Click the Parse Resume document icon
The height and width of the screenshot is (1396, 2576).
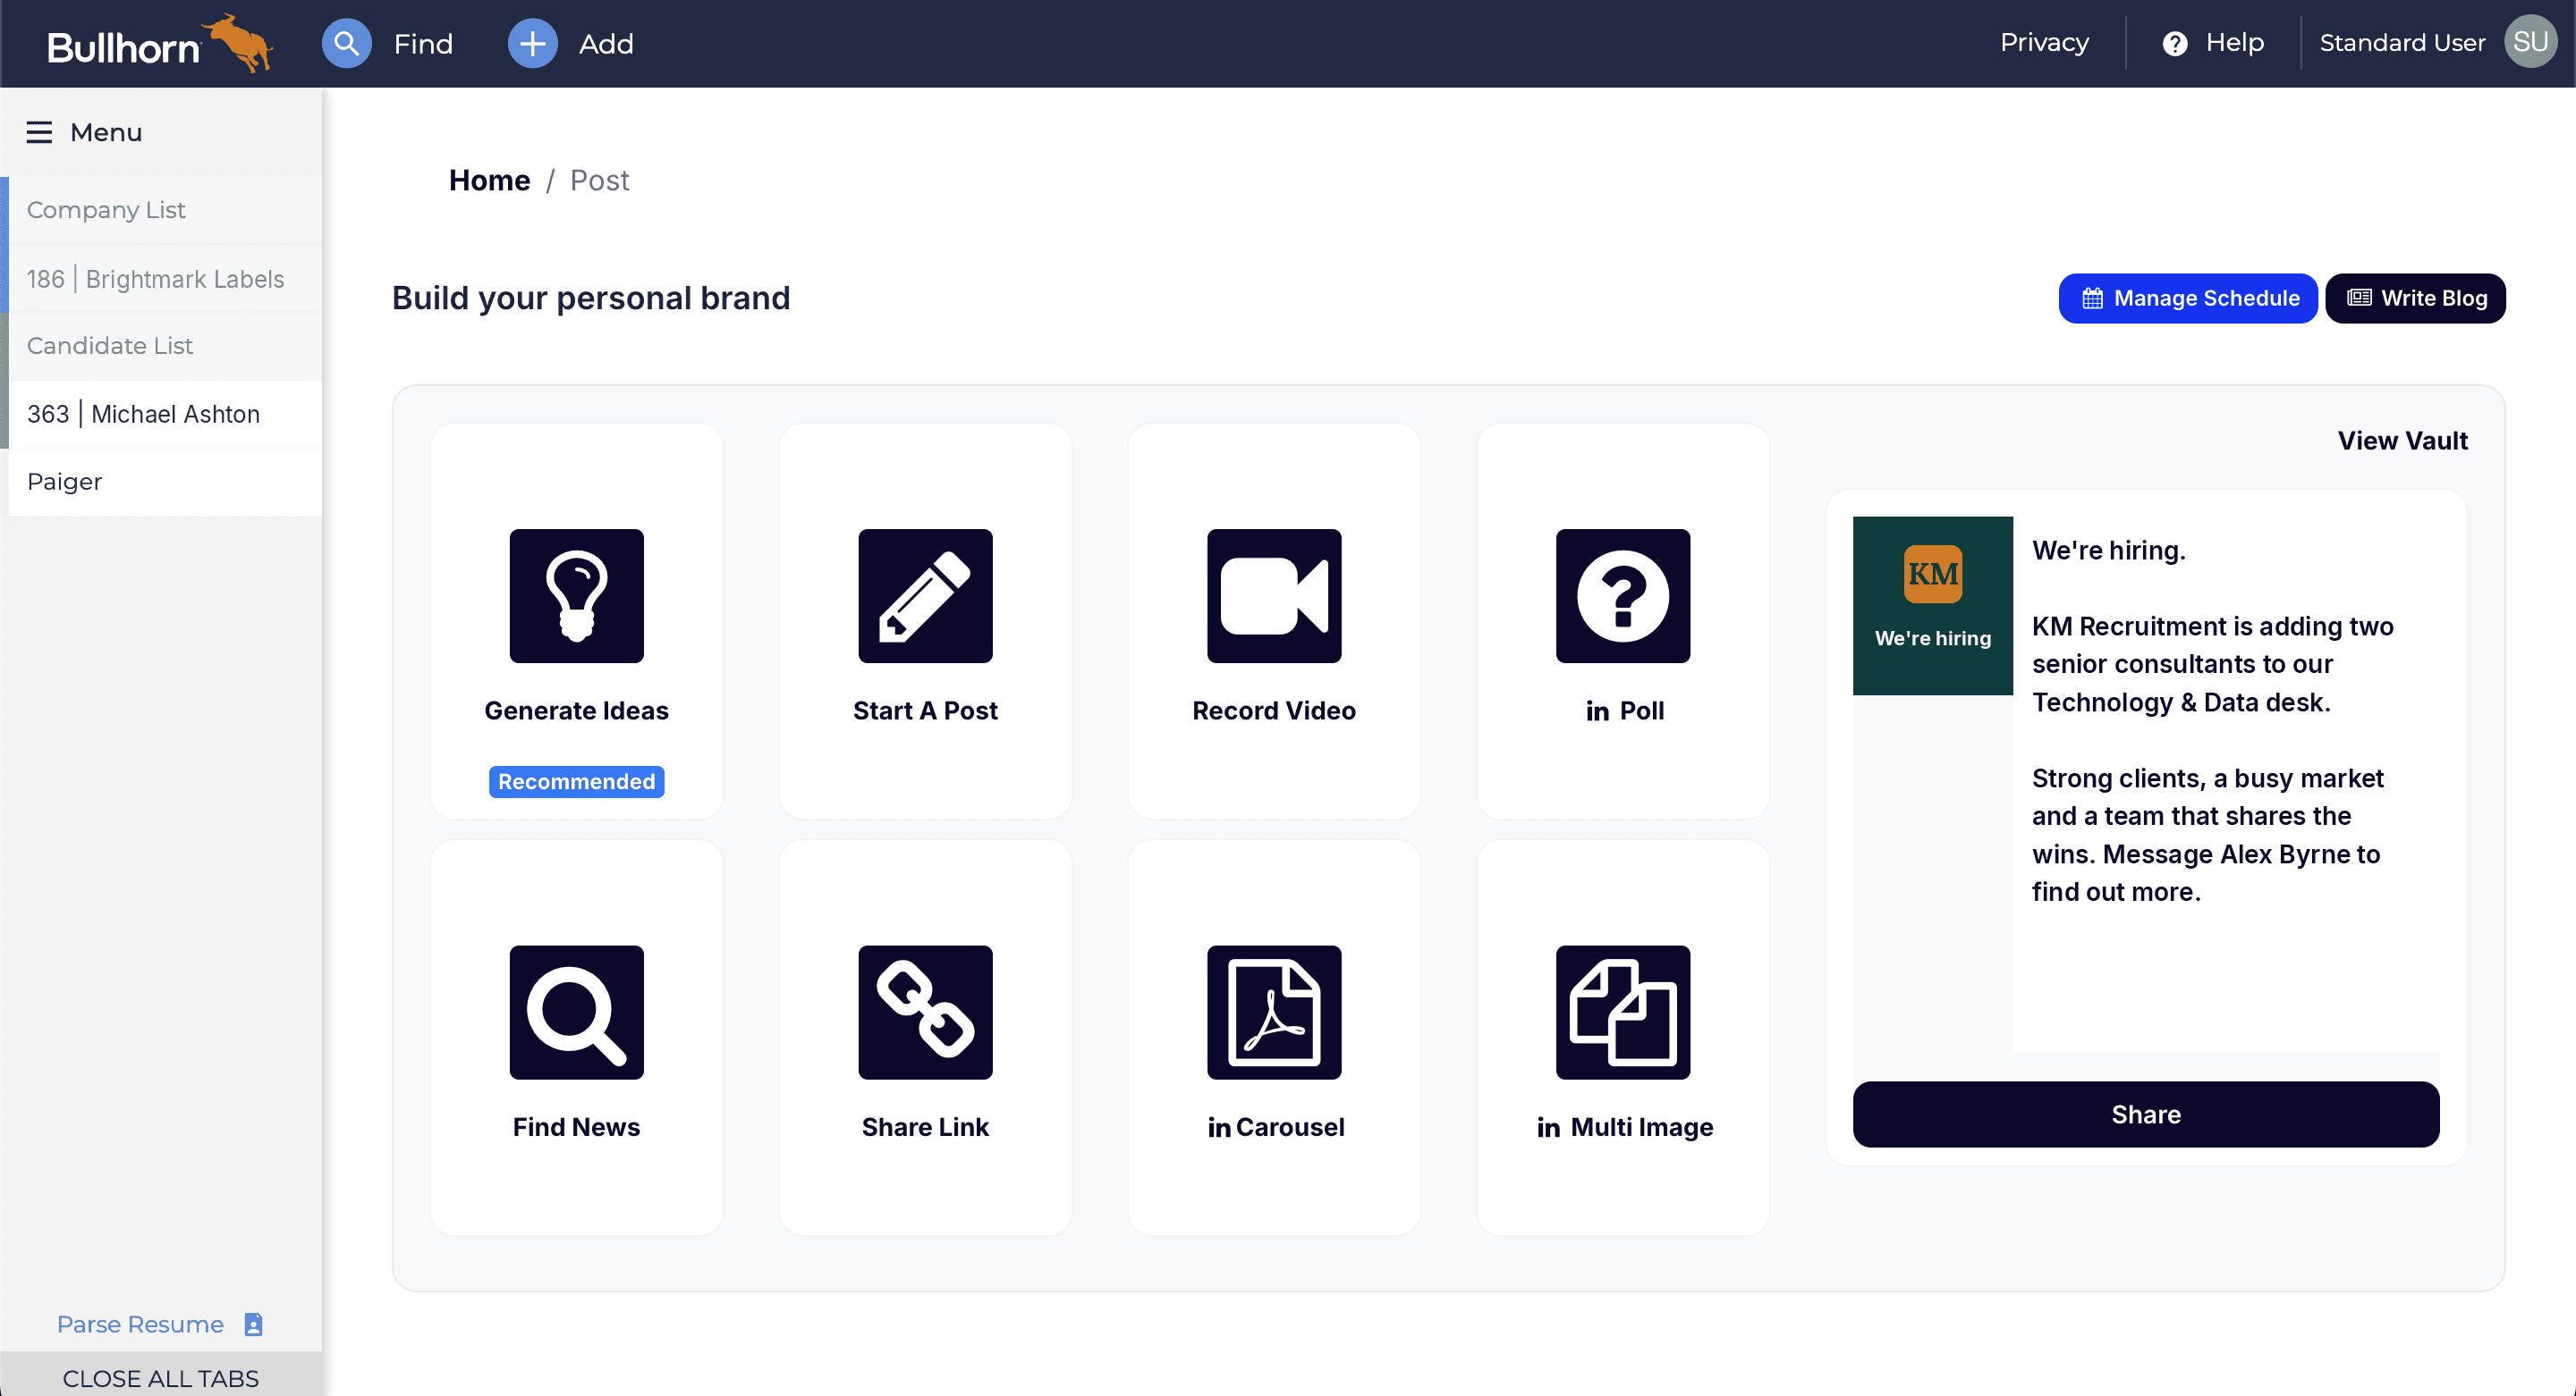[254, 1324]
